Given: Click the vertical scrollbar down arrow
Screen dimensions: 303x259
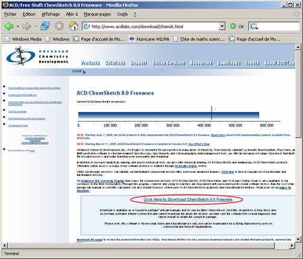Looking at the screenshot, I should pos(298,239).
